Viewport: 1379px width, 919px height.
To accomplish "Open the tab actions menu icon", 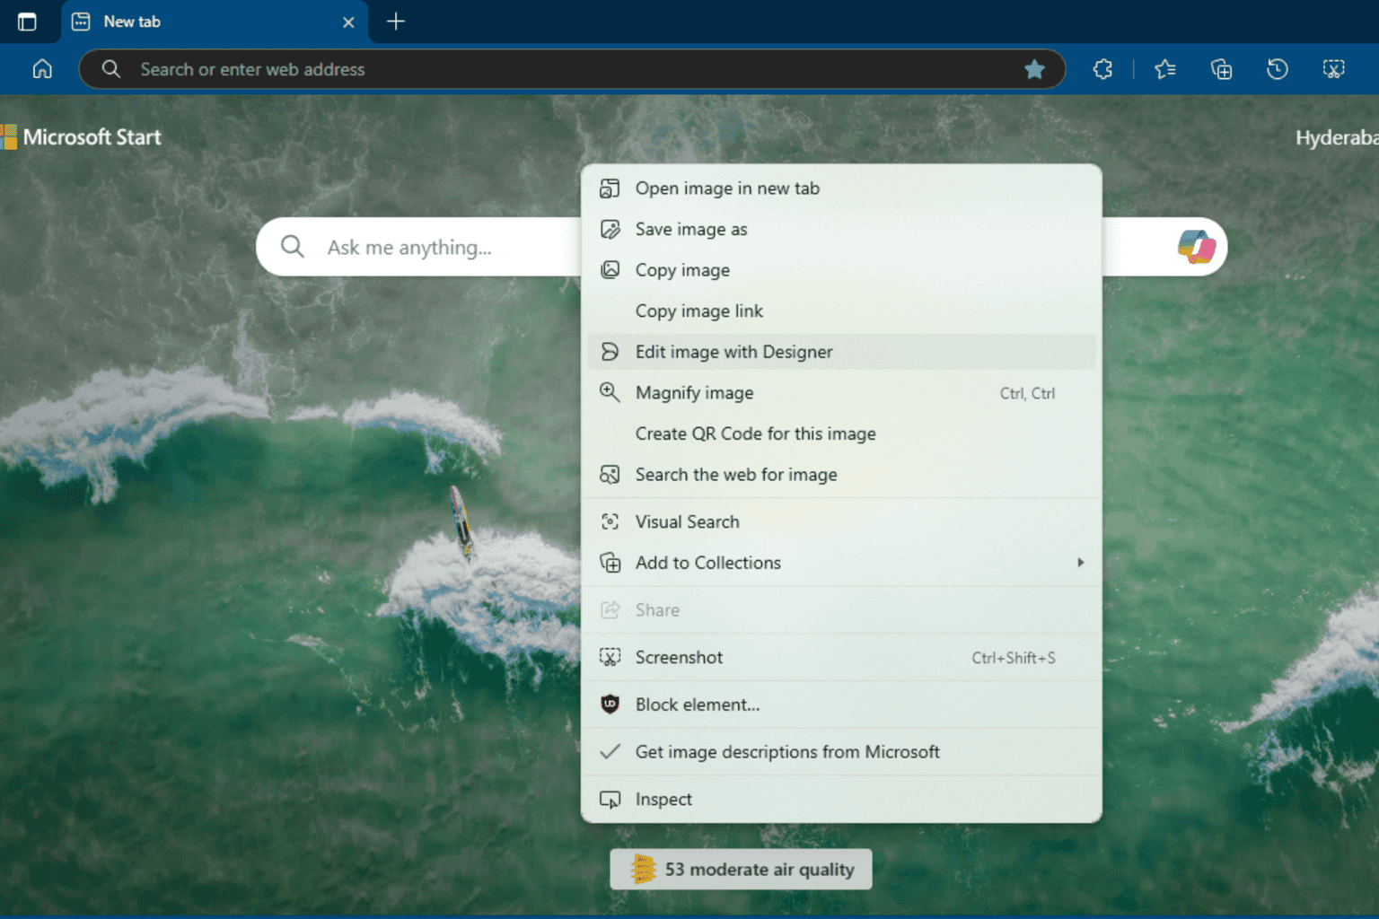I will click(x=27, y=22).
